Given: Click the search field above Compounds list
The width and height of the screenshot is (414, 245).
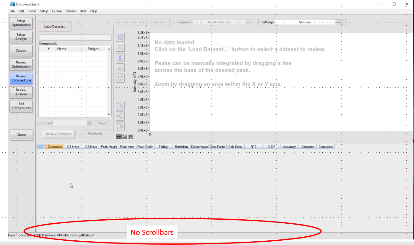Looking at the screenshot, I should click(75, 37).
